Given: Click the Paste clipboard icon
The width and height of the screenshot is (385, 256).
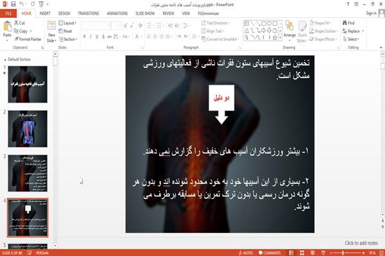Looking at the screenshot, I should point(7,26).
